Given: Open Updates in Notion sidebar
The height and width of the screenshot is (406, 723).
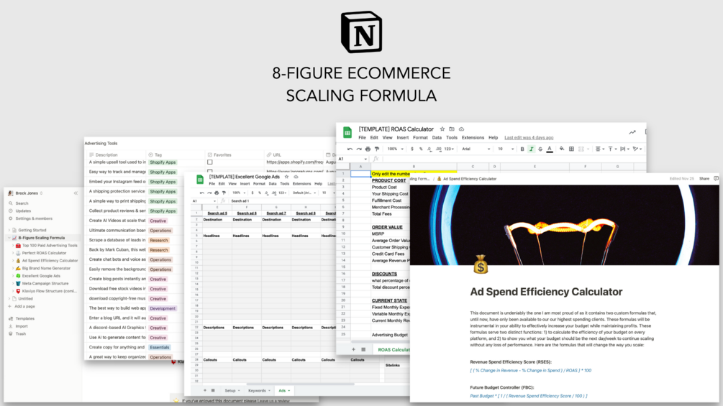Looking at the screenshot, I should 20,211.
